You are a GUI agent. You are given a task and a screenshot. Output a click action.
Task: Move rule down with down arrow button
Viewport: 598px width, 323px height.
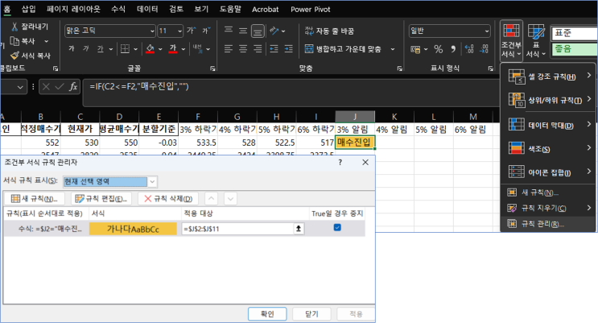[x=230, y=198]
